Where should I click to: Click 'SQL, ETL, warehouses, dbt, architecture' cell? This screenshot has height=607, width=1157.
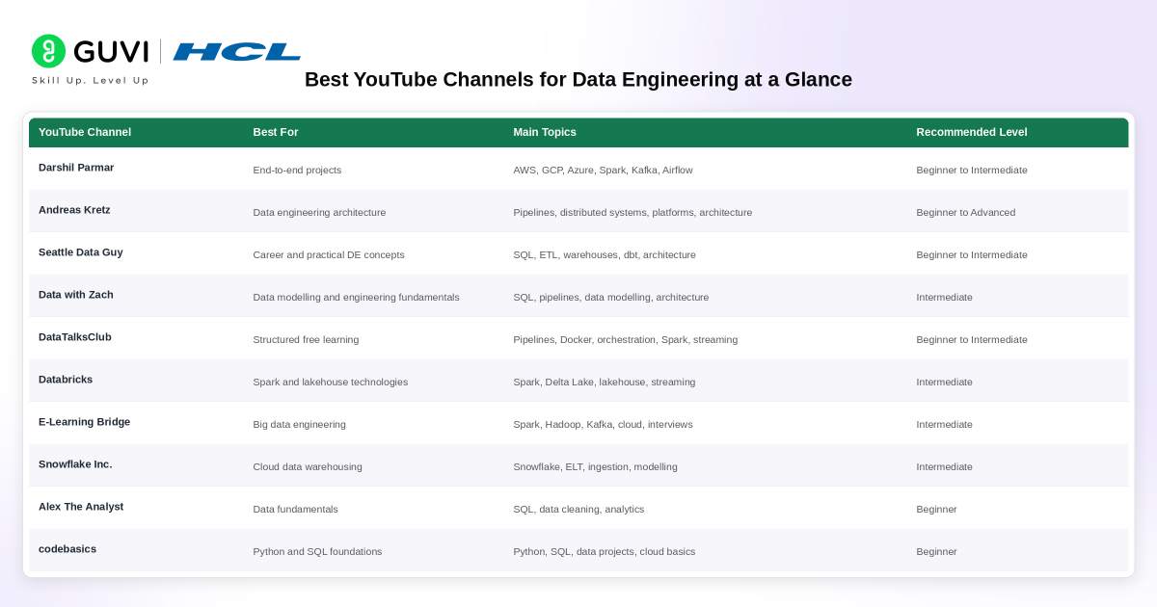605,255
